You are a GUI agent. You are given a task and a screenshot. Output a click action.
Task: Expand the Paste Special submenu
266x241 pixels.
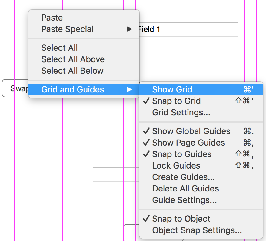[68, 29]
